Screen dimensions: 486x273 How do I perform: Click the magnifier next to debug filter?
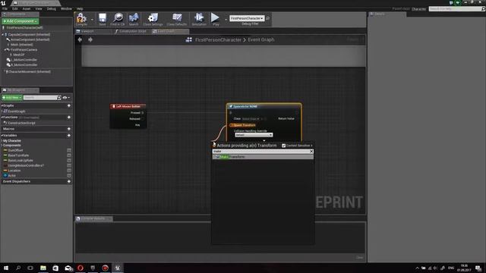(268, 18)
